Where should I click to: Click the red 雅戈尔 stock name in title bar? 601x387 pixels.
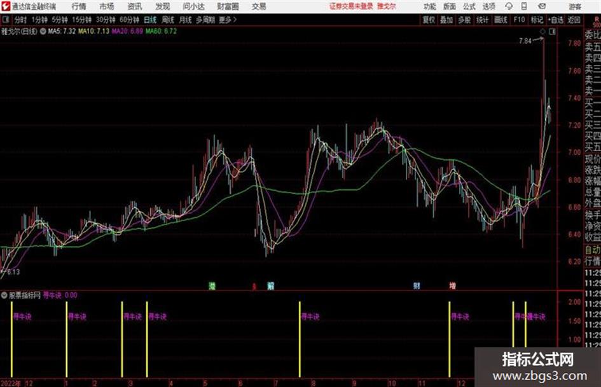(x=386, y=6)
